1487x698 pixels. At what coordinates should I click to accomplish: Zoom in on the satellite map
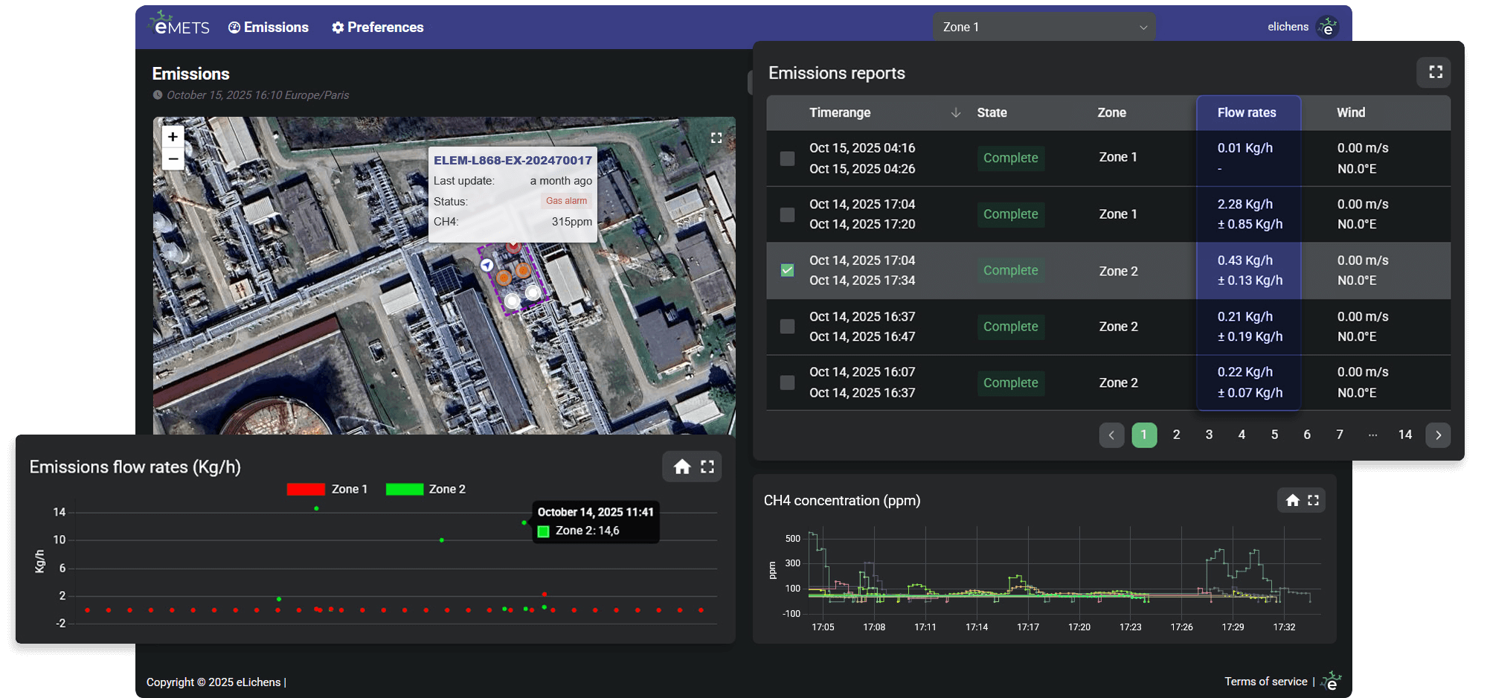[173, 136]
